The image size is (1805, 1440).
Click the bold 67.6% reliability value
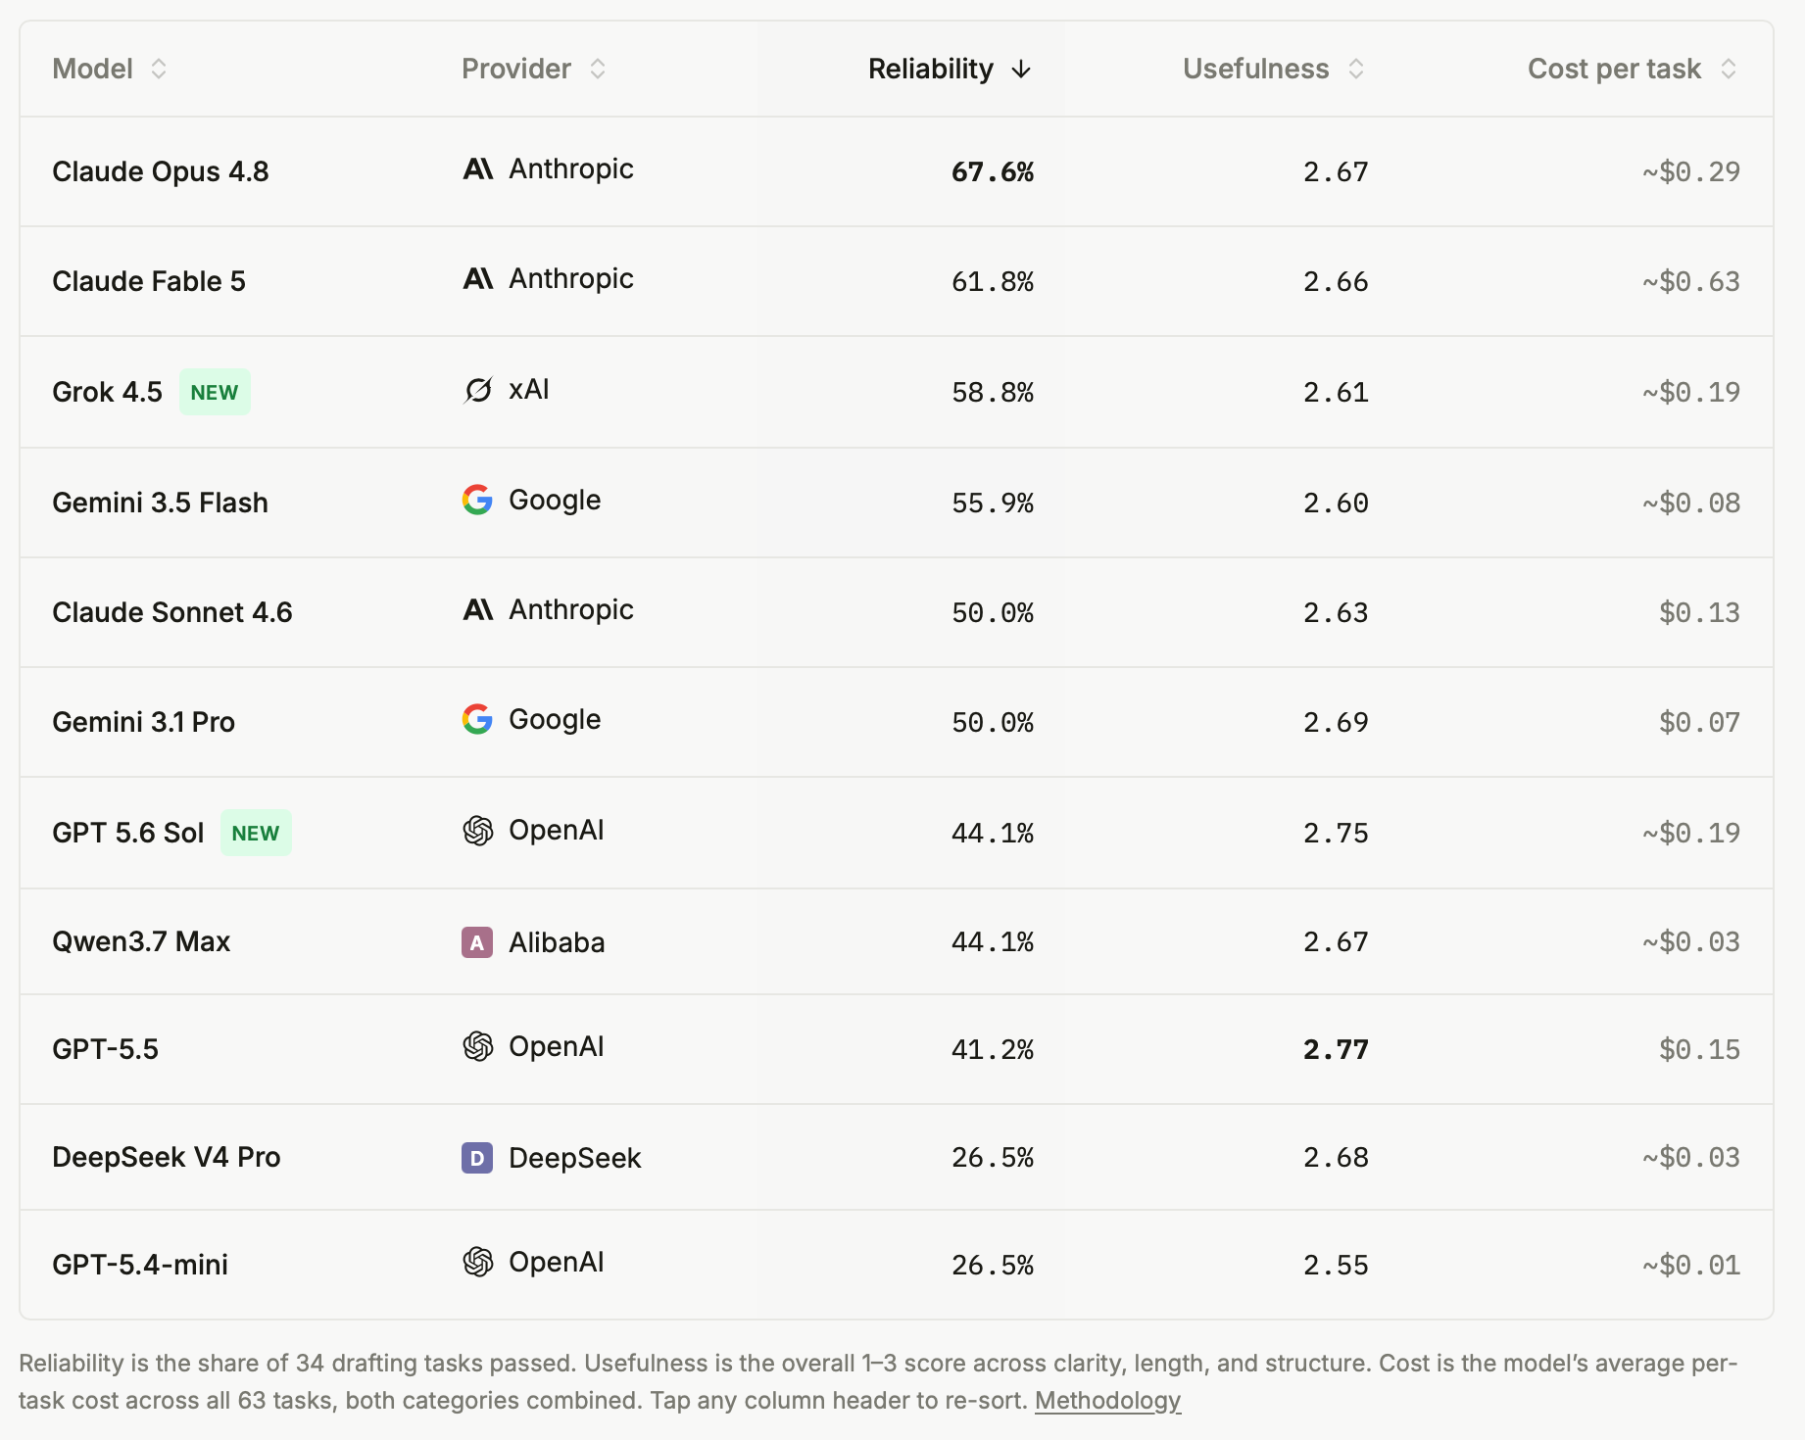tap(993, 172)
